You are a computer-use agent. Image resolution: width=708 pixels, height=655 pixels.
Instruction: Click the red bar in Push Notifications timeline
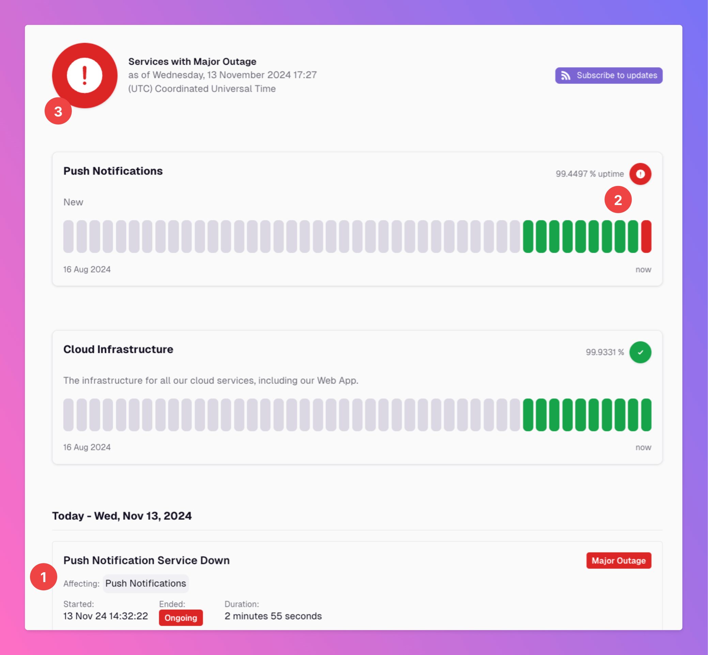(646, 236)
